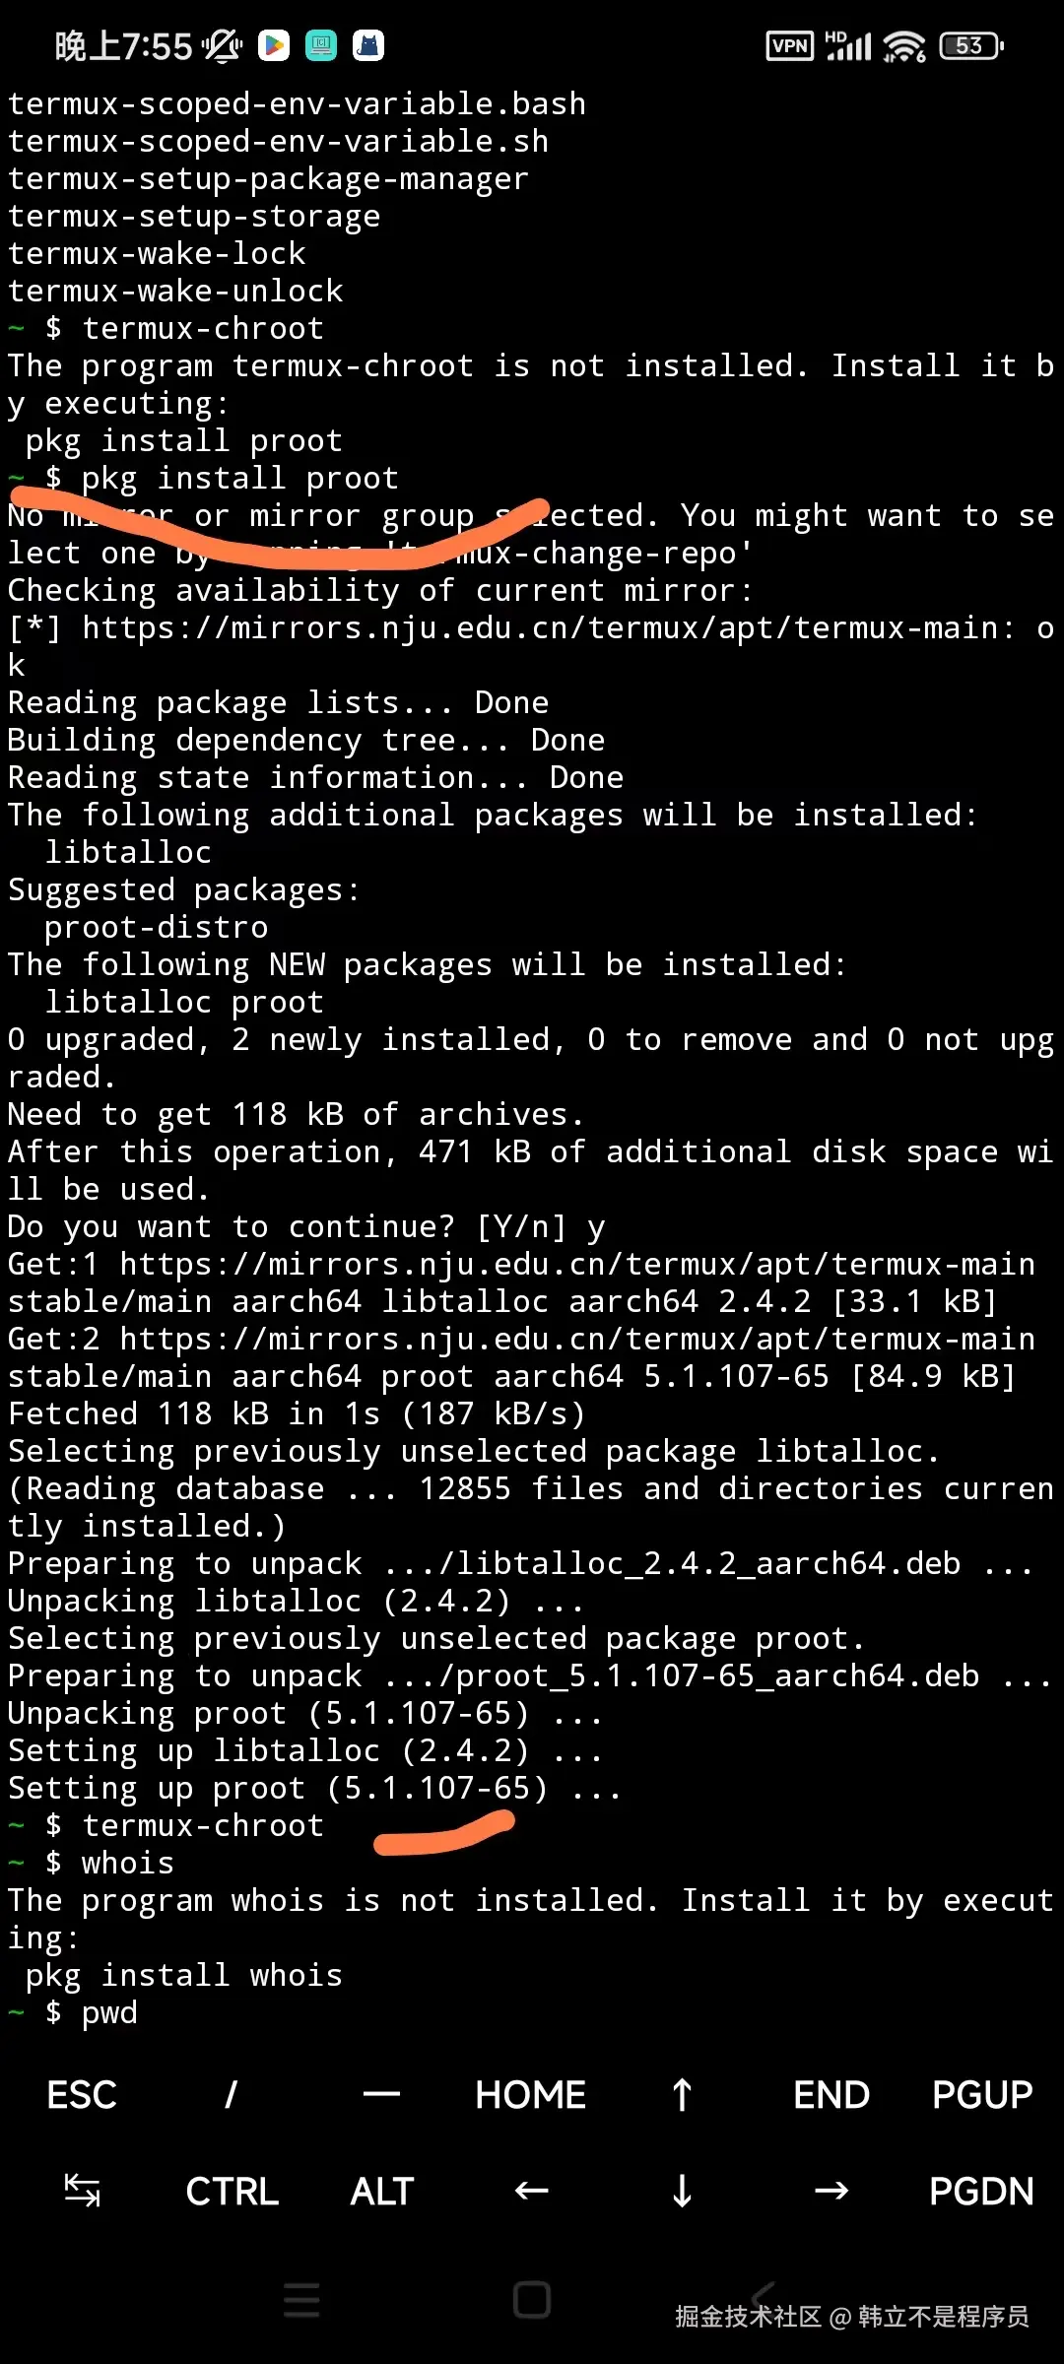The width and height of the screenshot is (1064, 2364).
Task: Toggle the CTRL modifier key
Action: 232,2192
